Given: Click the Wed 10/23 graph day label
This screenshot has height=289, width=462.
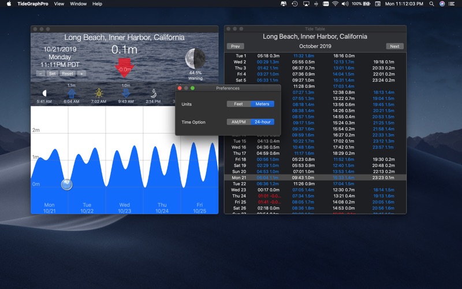Looking at the screenshot, I should tap(124, 208).
